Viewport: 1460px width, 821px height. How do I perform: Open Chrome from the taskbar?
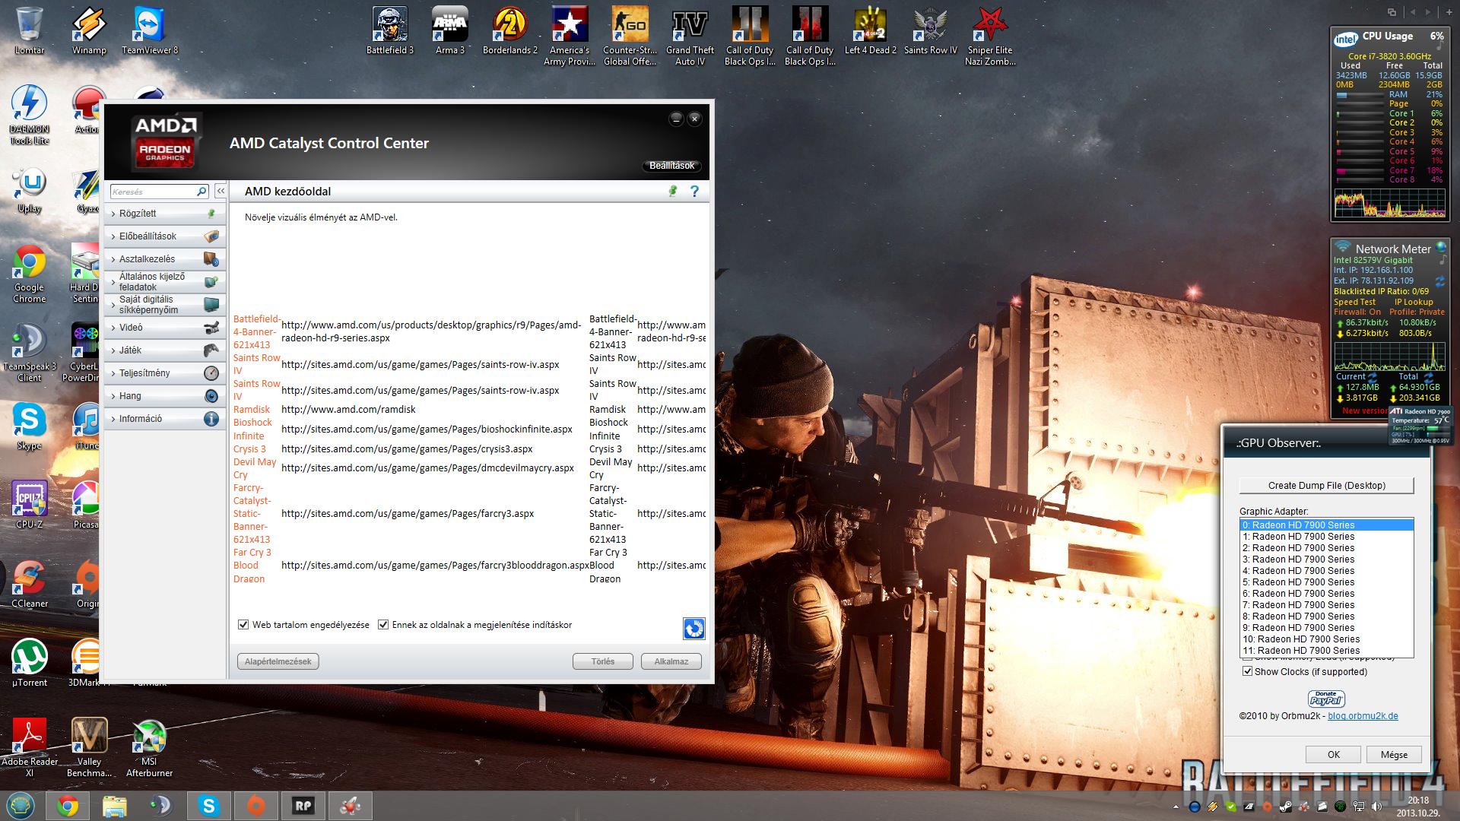(x=67, y=806)
